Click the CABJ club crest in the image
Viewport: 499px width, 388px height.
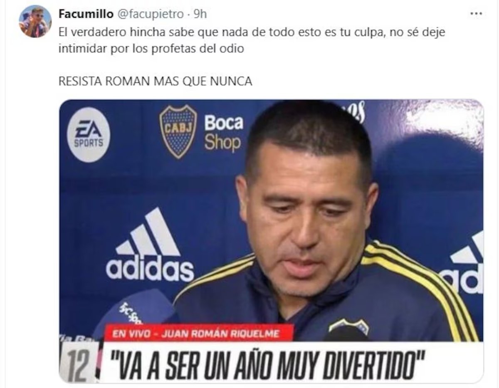coord(178,131)
